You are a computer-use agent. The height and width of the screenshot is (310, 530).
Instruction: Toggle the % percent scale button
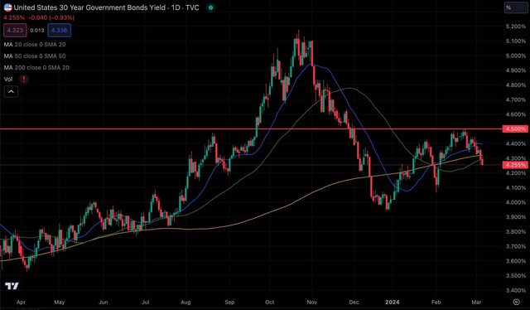pyautogui.click(x=516, y=7)
